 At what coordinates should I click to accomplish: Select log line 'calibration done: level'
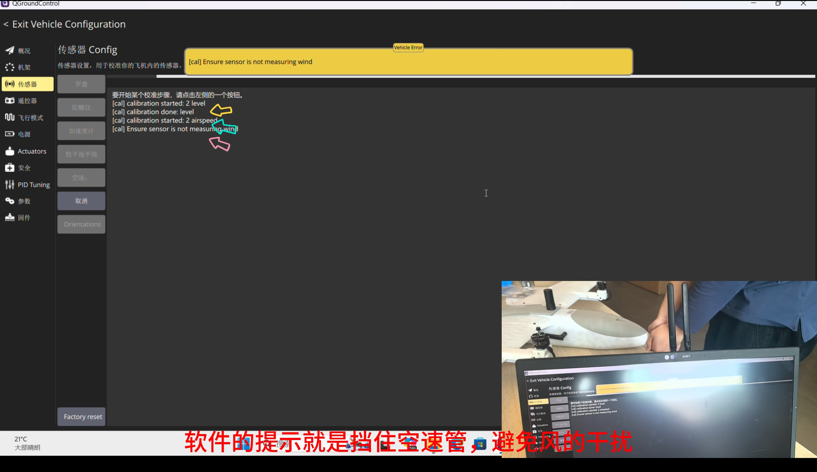coord(153,112)
